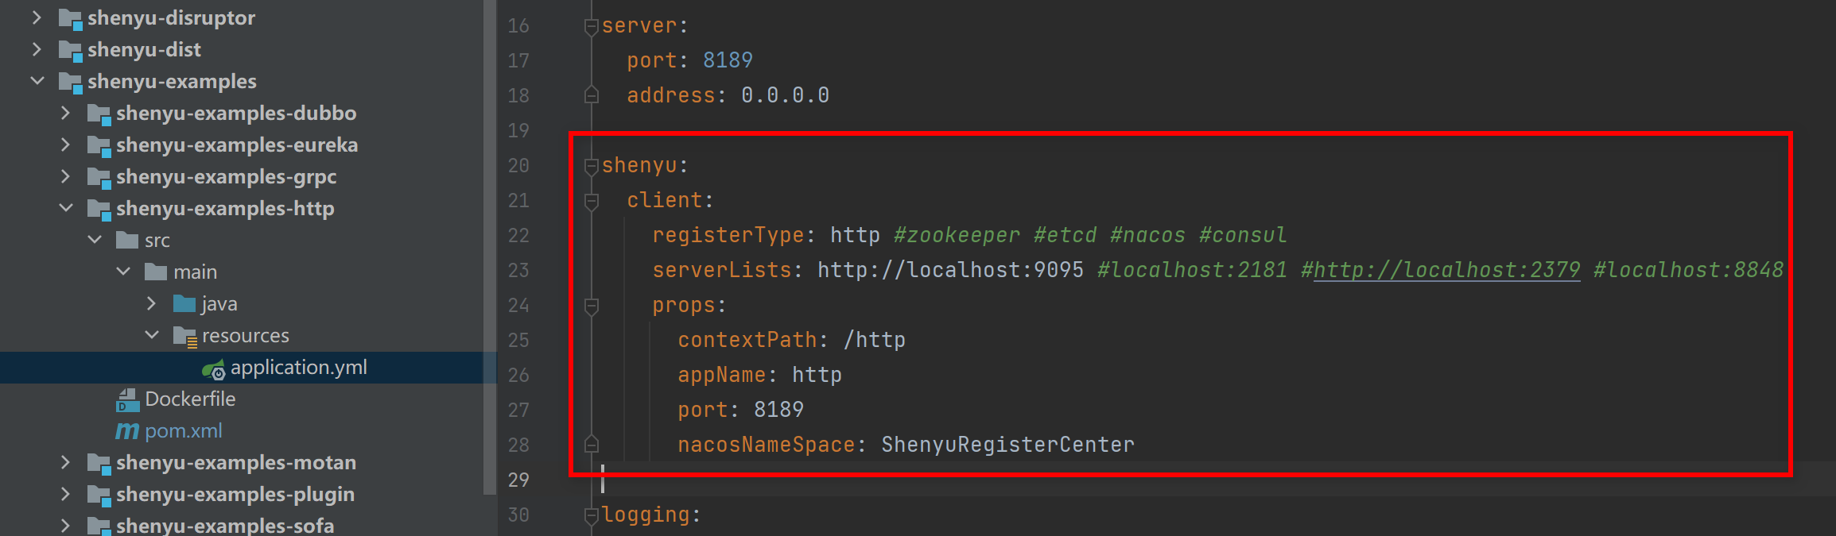Click the Spring icon beside application.yml
The height and width of the screenshot is (536, 1836).
(x=213, y=369)
